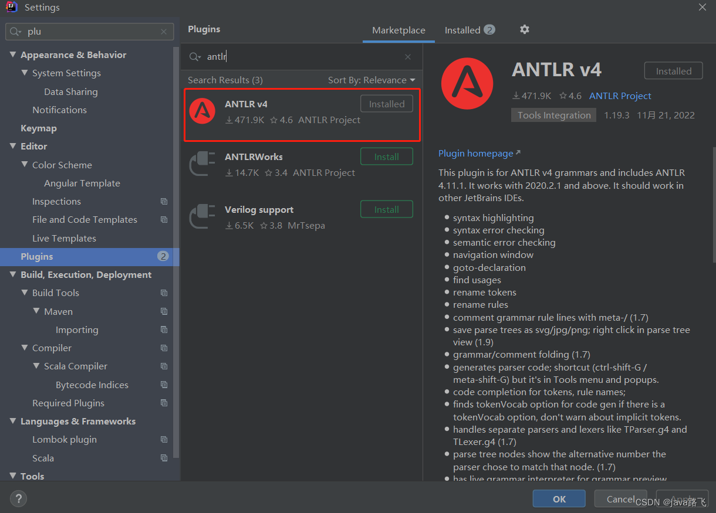
Task: Click the ANTLR v4 logo in results list
Action: (x=202, y=111)
